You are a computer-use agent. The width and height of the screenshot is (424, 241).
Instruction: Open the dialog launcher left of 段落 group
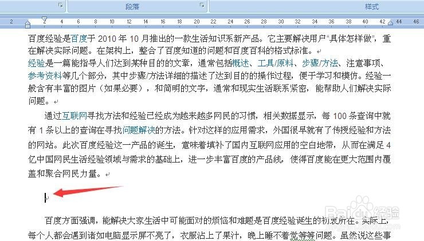pyautogui.click(x=61, y=5)
